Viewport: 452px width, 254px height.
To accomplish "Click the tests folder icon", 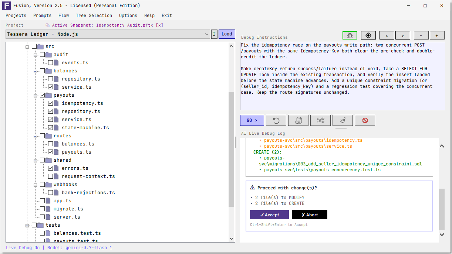I will (x=40, y=225).
